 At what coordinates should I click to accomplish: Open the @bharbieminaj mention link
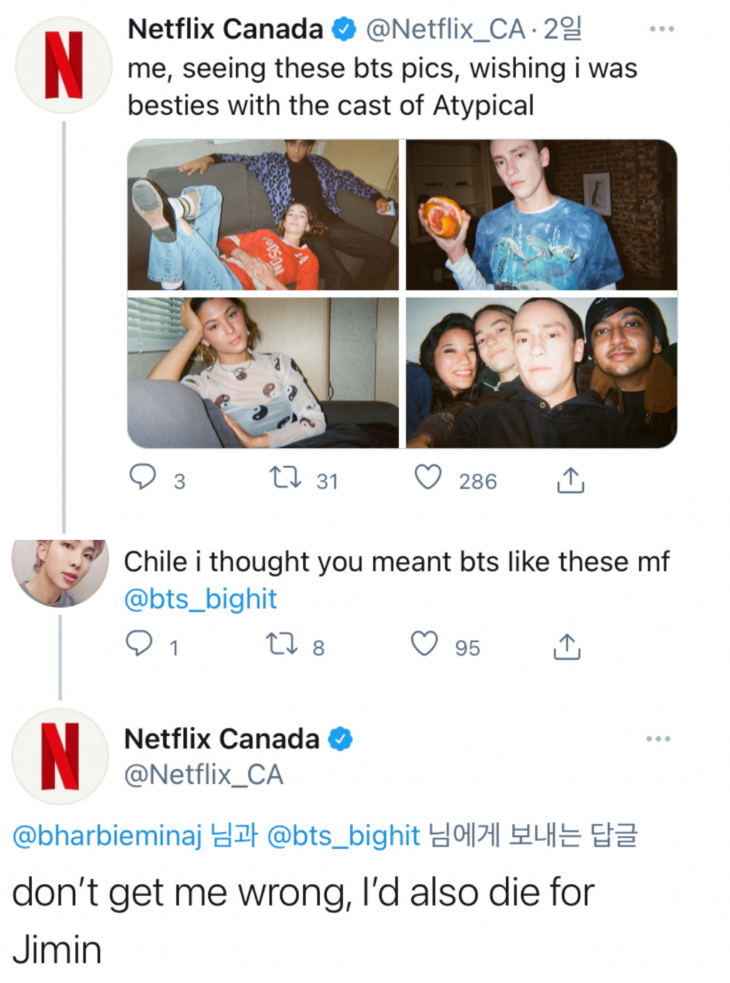pyautogui.click(x=107, y=835)
